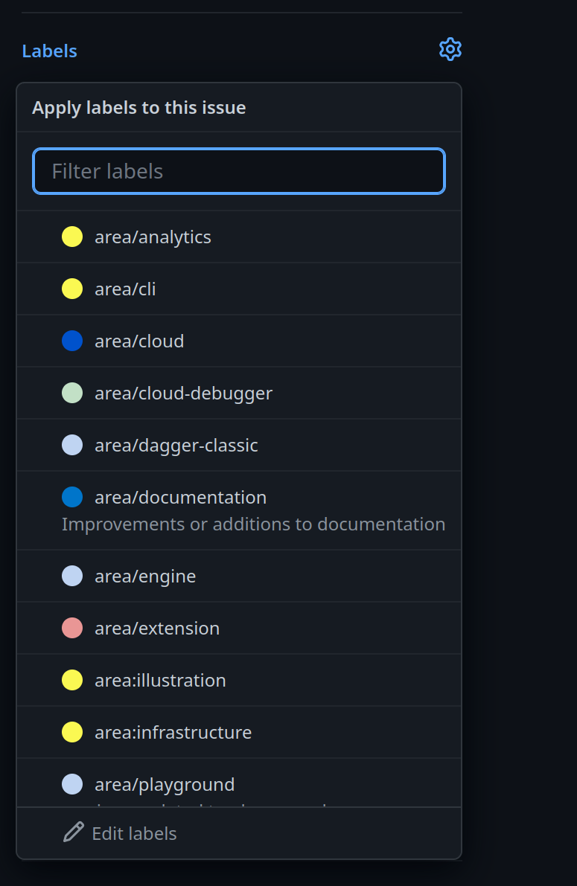Click the Labels sidebar heading

click(49, 51)
